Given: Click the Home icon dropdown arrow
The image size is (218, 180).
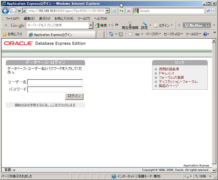Looking at the screenshot, I should (x=116, y=34).
